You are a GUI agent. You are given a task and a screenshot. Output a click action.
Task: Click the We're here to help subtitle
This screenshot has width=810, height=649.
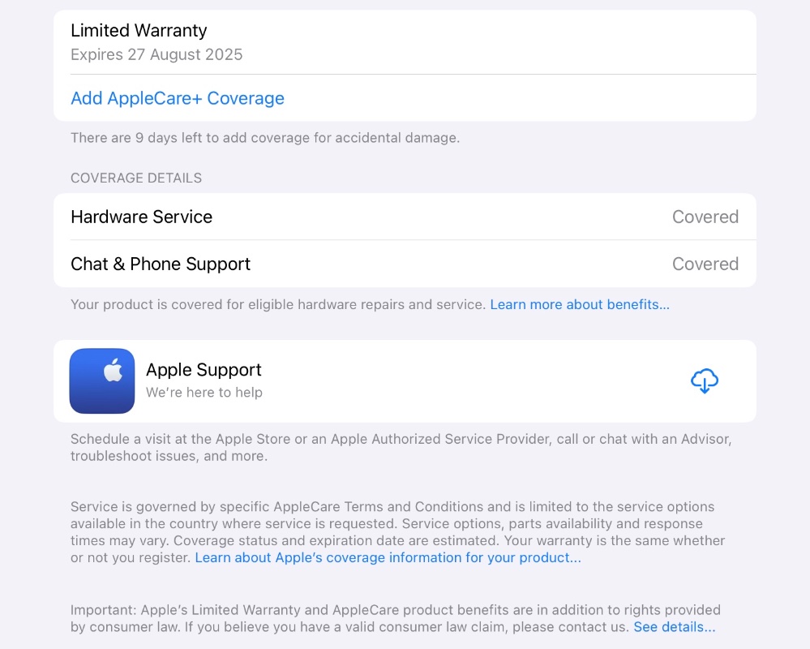coord(204,393)
